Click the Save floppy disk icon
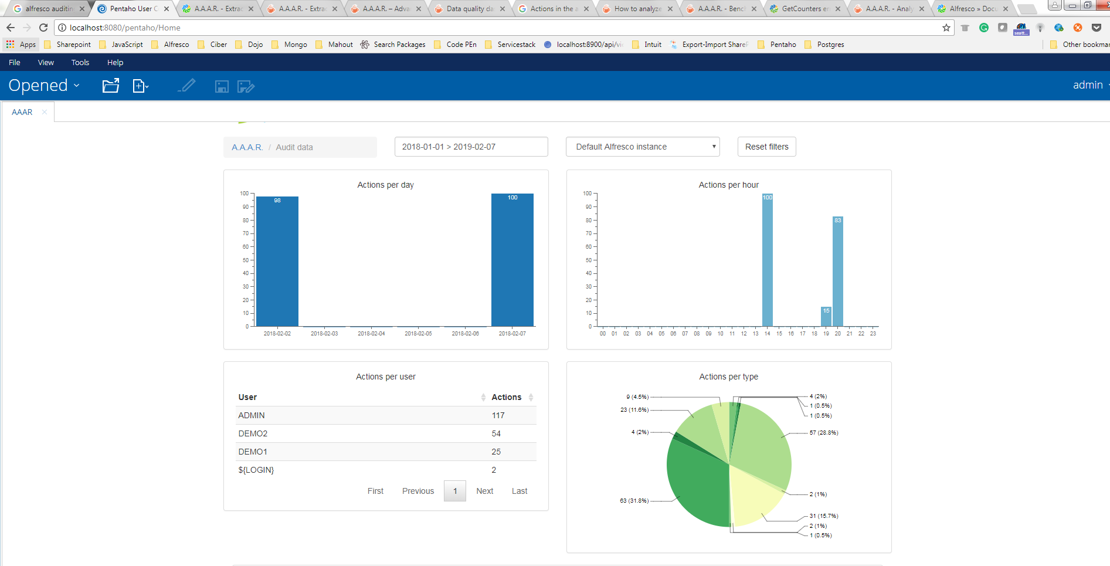The height and width of the screenshot is (566, 1110). pos(222,87)
